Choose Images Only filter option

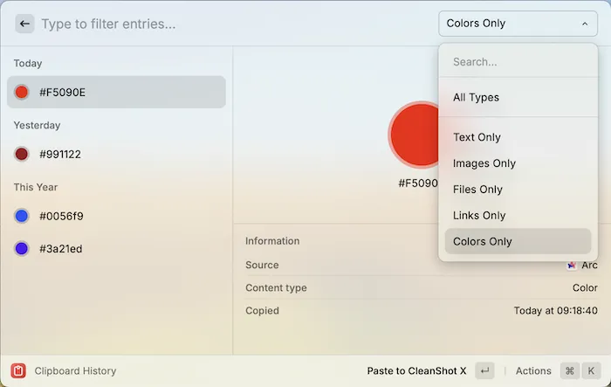tap(484, 163)
